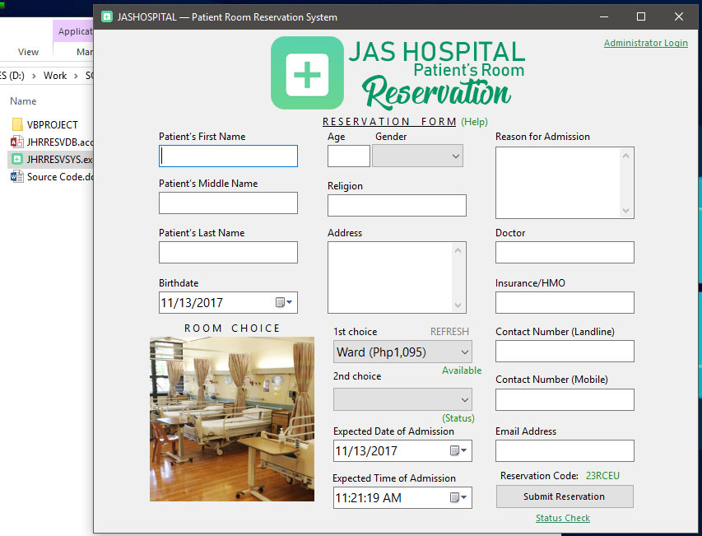This screenshot has height=536, width=702.
Task: Expand the 2nd choice room dropdown
Action: point(464,399)
